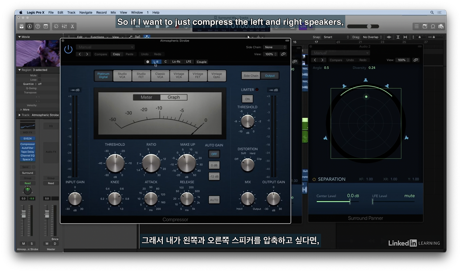
Task: Click the Compressor settings gear icon
Action: coord(148,62)
